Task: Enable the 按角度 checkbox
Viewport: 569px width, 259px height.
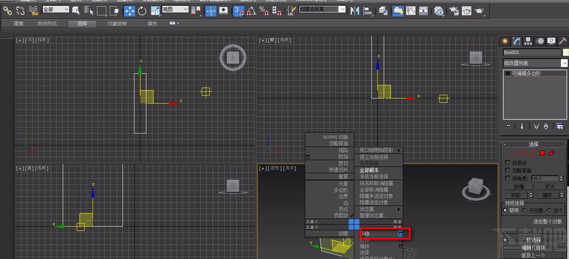Action: coord(508,178)
